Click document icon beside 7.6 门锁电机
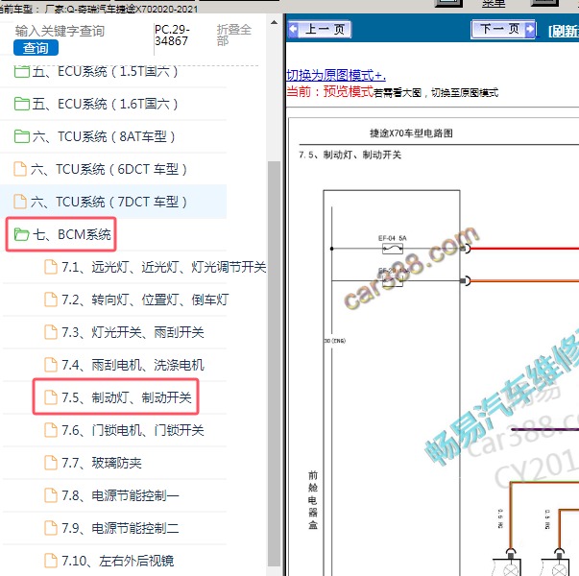Screen dimensions: 579x576 51,430
